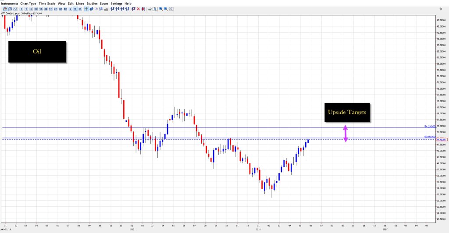
Task: Select the monthly (M) timeframe button
Action: pos(80,9)
